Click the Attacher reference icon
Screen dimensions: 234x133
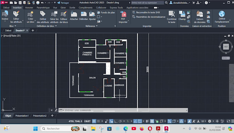pyautogui.click(x=74, y=14)
